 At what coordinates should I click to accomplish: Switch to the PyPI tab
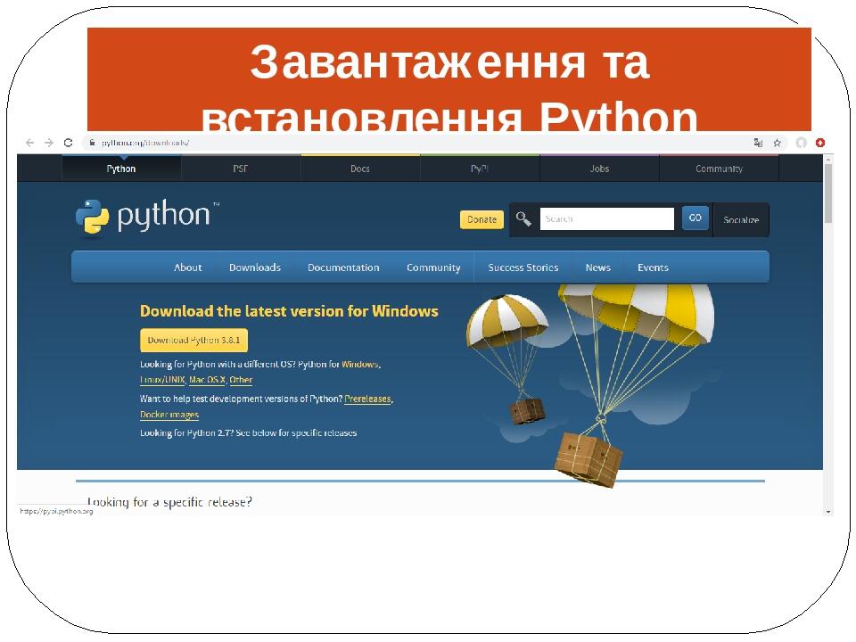(479, 169)
